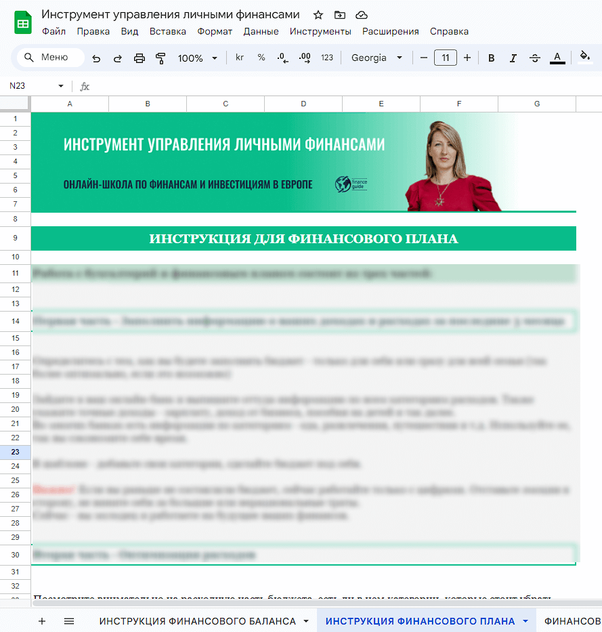Select the Paint format roller icon
The image size is (602, 632).
click(x=161, y=58)
